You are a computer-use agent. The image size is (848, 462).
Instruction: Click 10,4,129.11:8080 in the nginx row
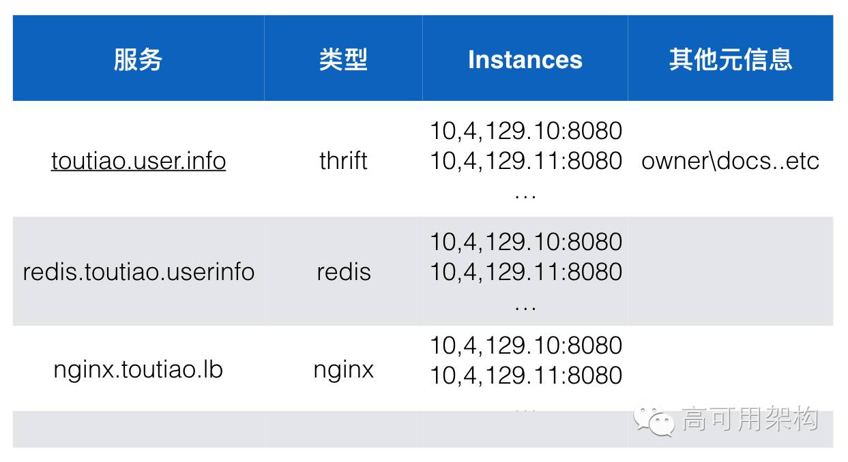[x=526, y=375]
